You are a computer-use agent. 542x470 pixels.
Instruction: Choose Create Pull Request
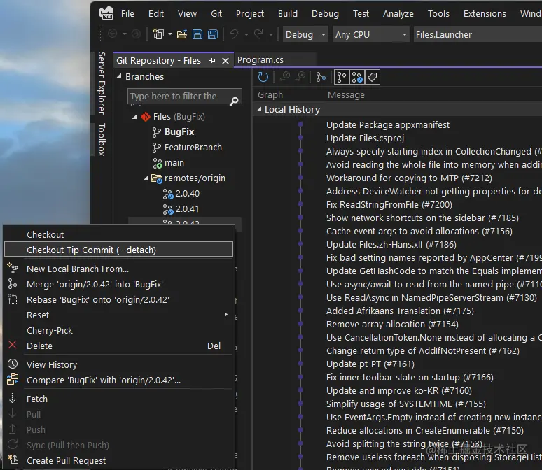[119, 460]
